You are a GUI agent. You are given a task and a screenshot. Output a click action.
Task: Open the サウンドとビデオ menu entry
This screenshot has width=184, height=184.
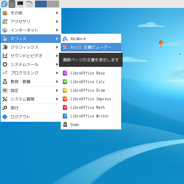[31, 56]
